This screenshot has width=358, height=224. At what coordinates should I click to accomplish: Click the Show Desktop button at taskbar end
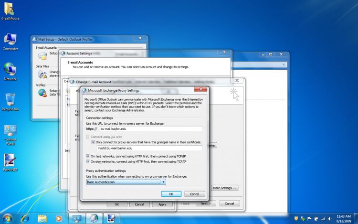(356, 219)
